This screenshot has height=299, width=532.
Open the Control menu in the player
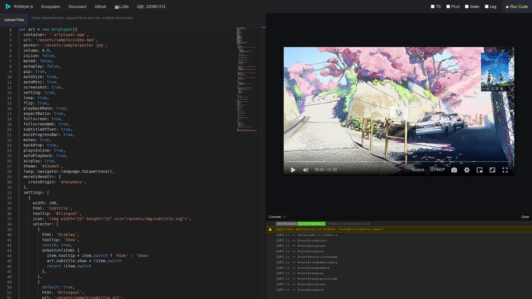coord(417,170)
